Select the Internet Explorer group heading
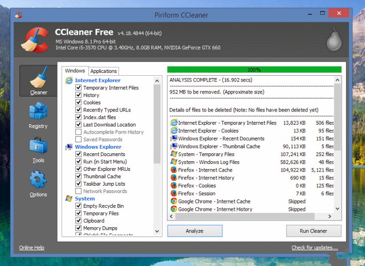365x266 pixels. coord(98,80)
